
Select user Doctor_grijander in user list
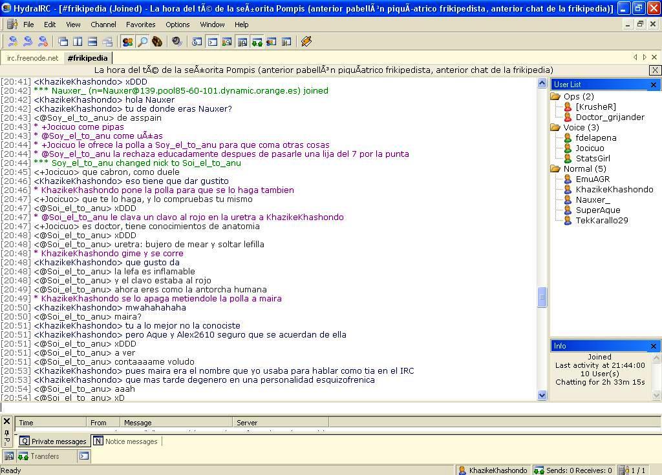tap(610, 117)
